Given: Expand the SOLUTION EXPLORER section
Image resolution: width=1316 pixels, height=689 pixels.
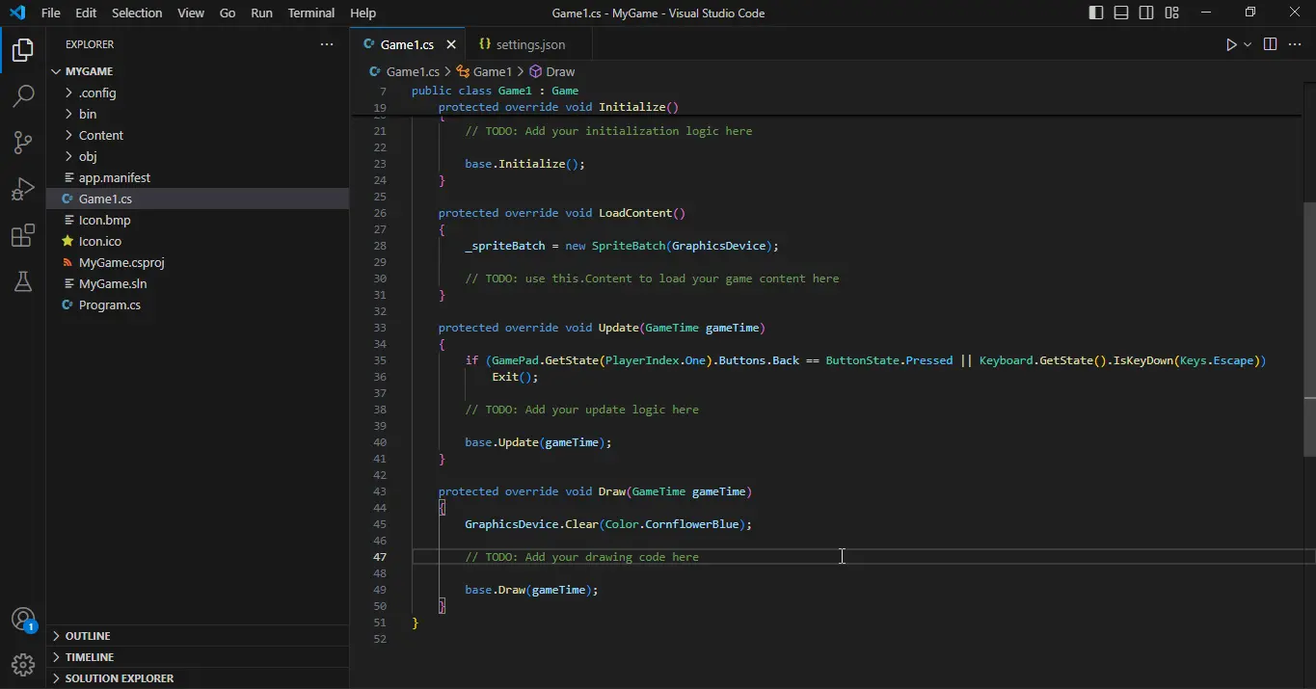Looking at the screenshot, I should click(x=198, y=678).
